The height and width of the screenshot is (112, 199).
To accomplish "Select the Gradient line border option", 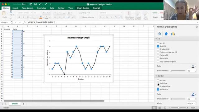I will (x=158, y=86).
